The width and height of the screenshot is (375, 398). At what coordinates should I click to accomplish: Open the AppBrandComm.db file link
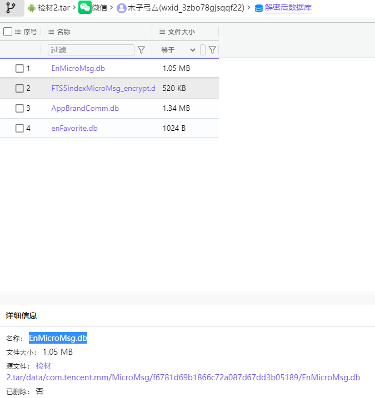pyautogui.click(x=85, y=109)
